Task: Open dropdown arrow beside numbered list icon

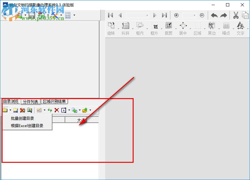Action: pos(74,15)
